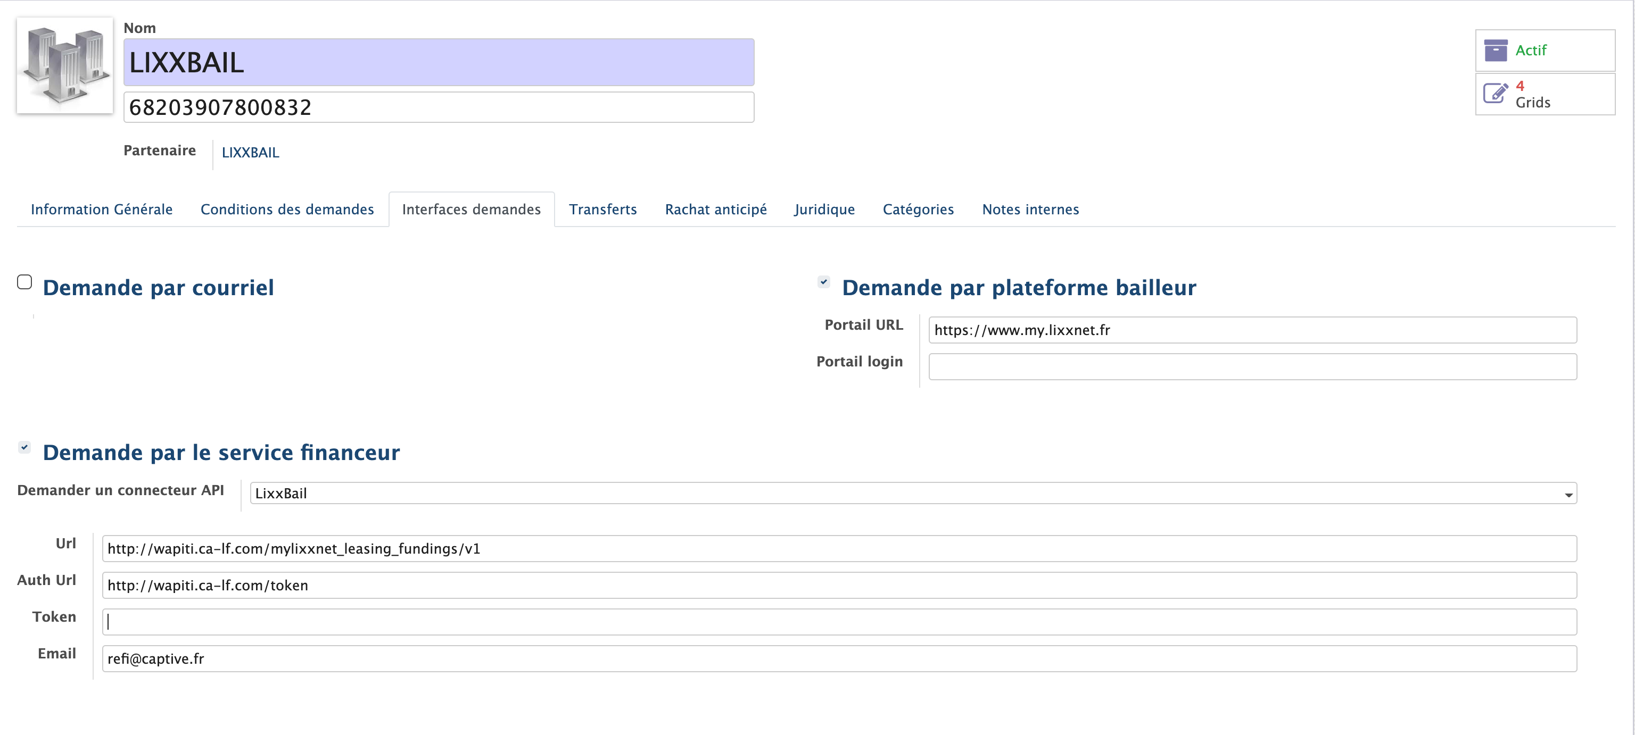Open the Rachat anticipé tab

[715, 209]
